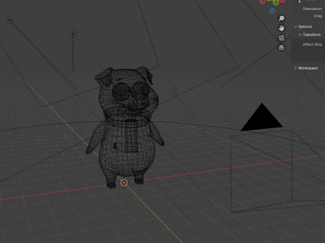Click the green Y axis gizmo circle
Viewport: 325px width, 243px height.
[x=276, y=3]
